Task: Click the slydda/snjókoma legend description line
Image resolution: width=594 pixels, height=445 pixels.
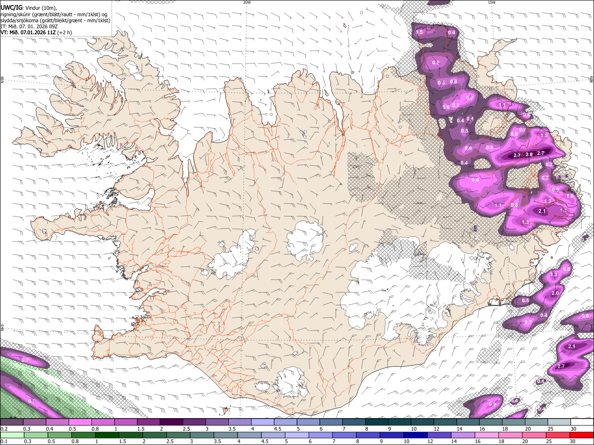Action: point(55,20)
